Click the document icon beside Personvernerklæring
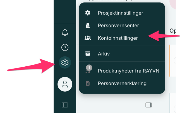Screen dimensions: 187x113 coord(88,83)
